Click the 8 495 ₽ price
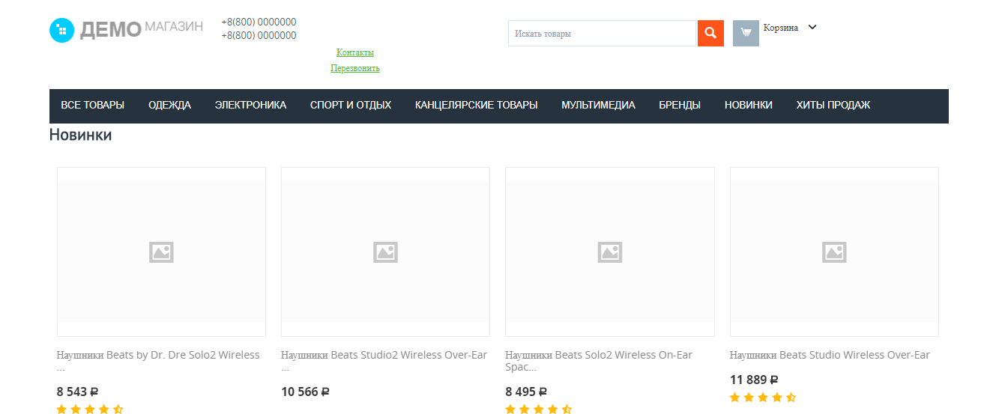Viewport: 981px width, 414px height. coord(526,391)
